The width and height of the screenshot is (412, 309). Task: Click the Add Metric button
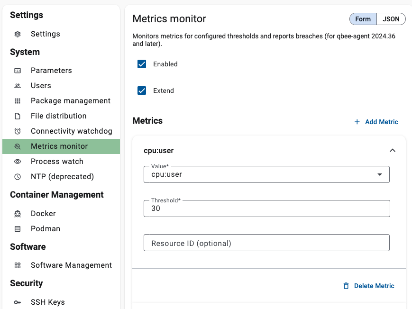click(376, 122)
